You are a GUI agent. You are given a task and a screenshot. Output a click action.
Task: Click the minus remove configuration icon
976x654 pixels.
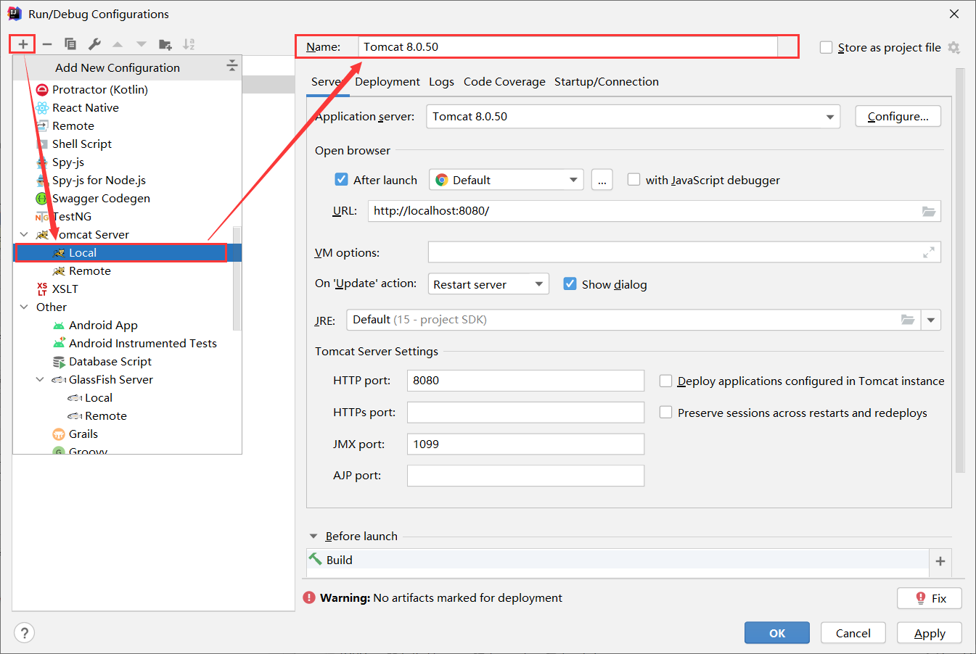(x=47, y=44)
